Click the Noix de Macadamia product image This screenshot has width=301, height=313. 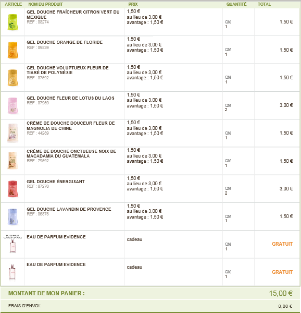click(12, 161)
